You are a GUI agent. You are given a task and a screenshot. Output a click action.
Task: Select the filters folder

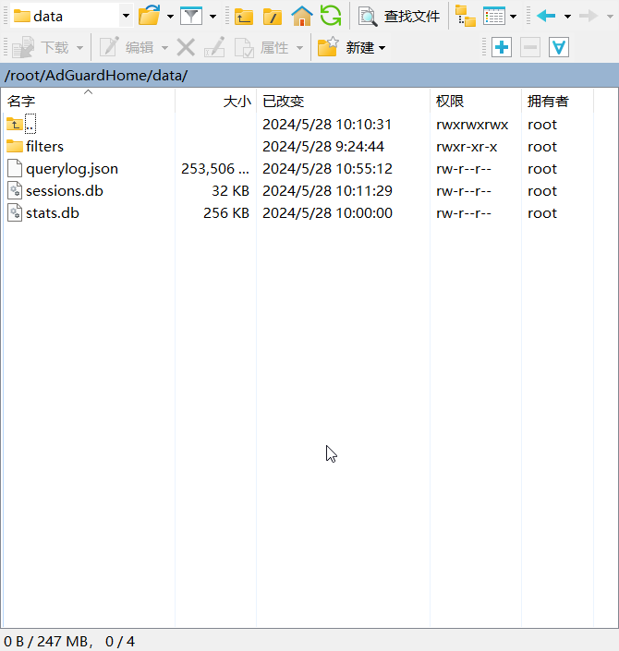click(x=44, y=146)
